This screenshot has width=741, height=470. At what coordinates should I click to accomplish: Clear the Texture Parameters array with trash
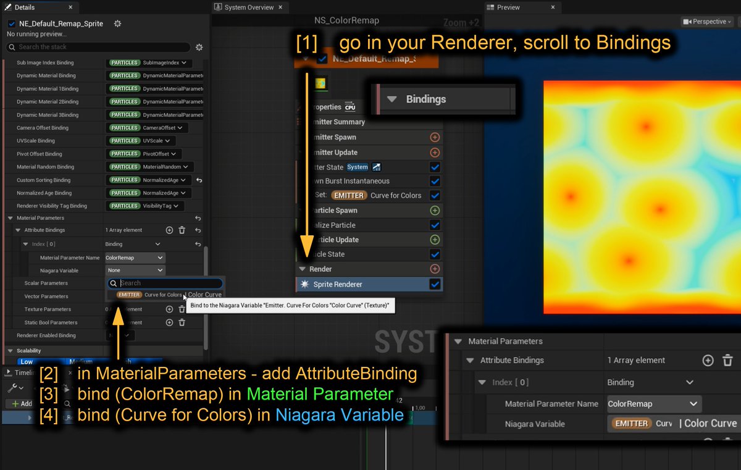point(182,309)
